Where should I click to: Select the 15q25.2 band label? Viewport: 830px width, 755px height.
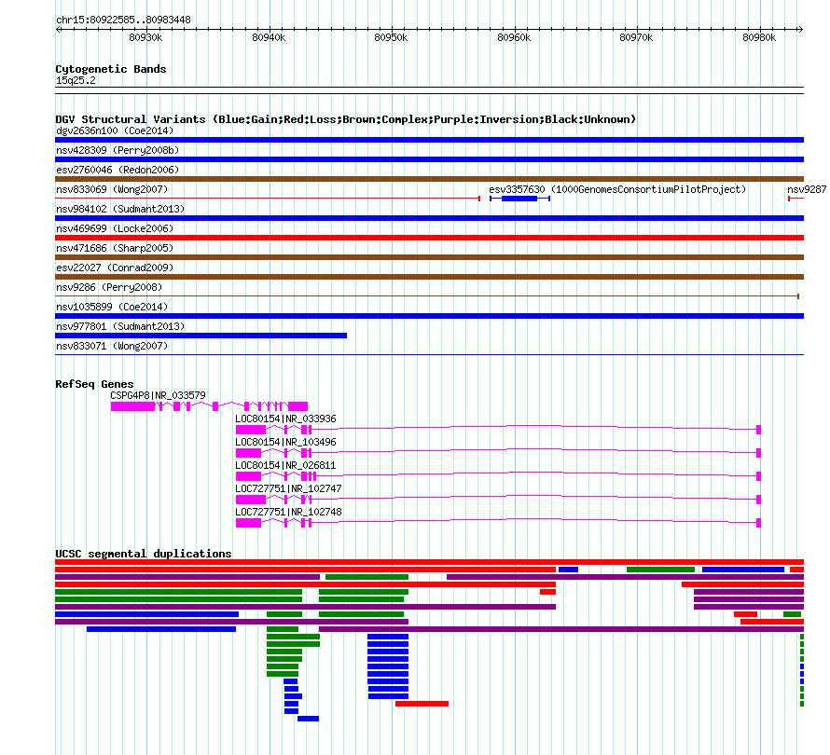pos(76,80)
